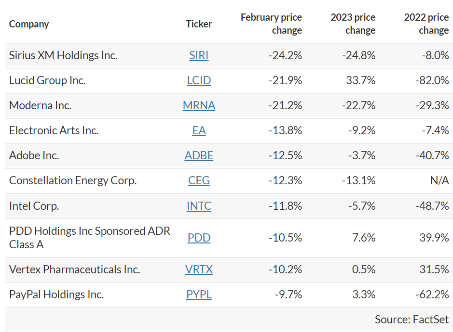Click the Ticker column header
This screenshot has width=453, height=332.
[x=199, y=24]
